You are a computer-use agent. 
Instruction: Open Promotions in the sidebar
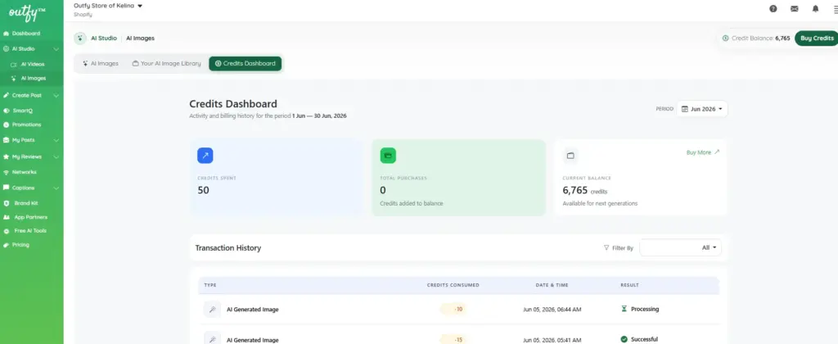click(x=26, y=124)
